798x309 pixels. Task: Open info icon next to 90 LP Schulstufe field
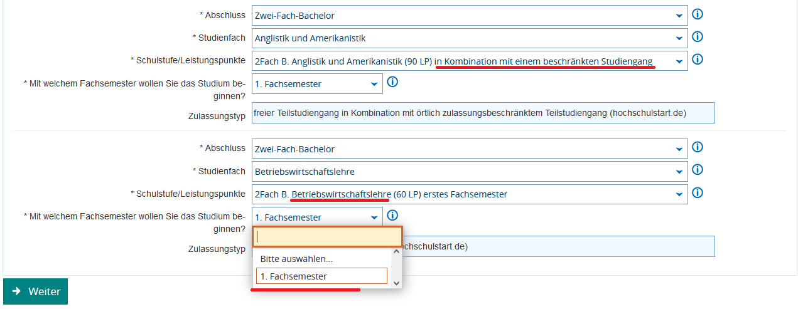tap(697, 60)
